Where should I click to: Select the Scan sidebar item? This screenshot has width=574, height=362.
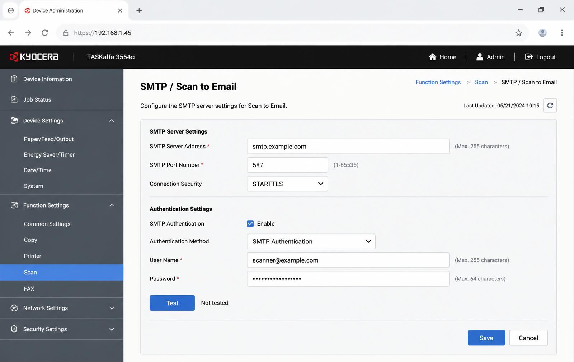(x=62, y=273)
